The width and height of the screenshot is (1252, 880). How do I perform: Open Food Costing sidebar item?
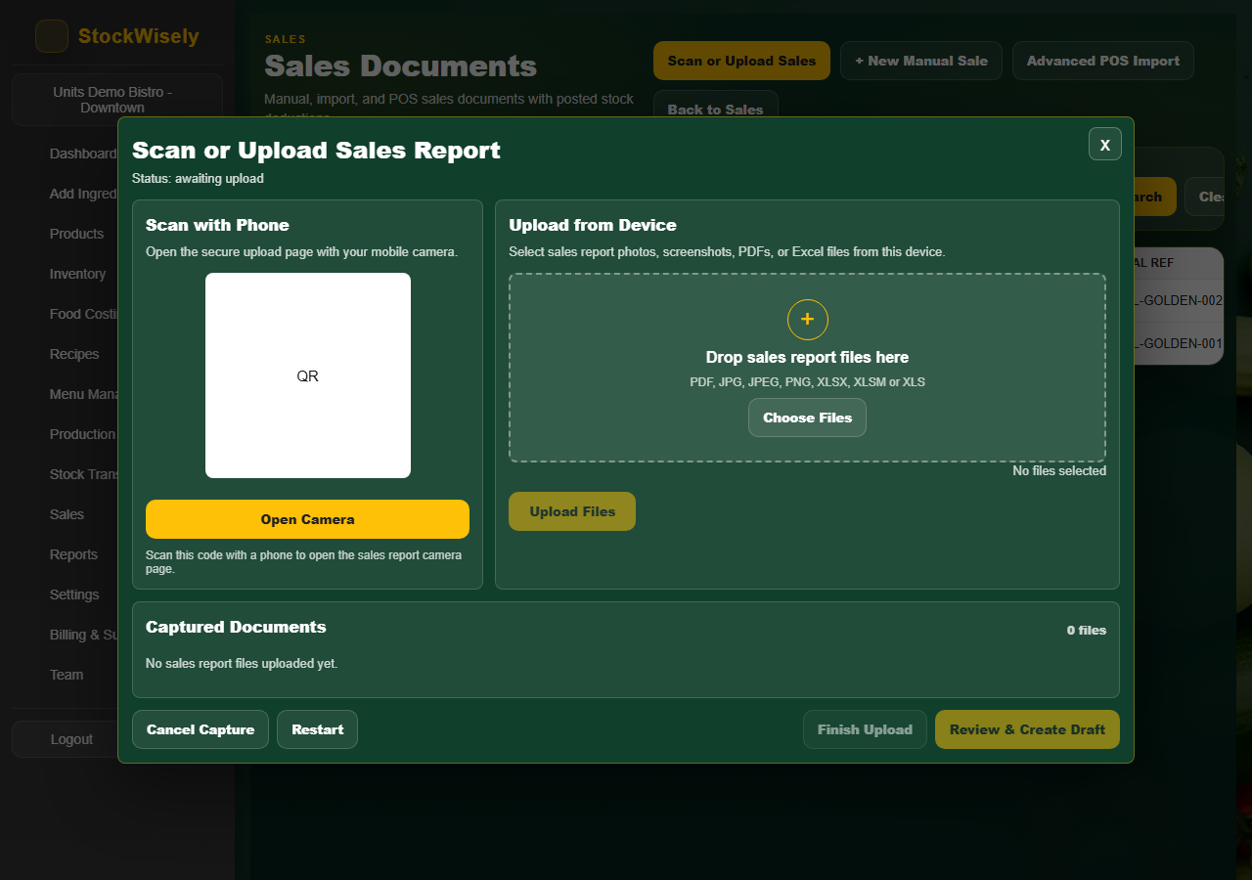click(83, 314)
